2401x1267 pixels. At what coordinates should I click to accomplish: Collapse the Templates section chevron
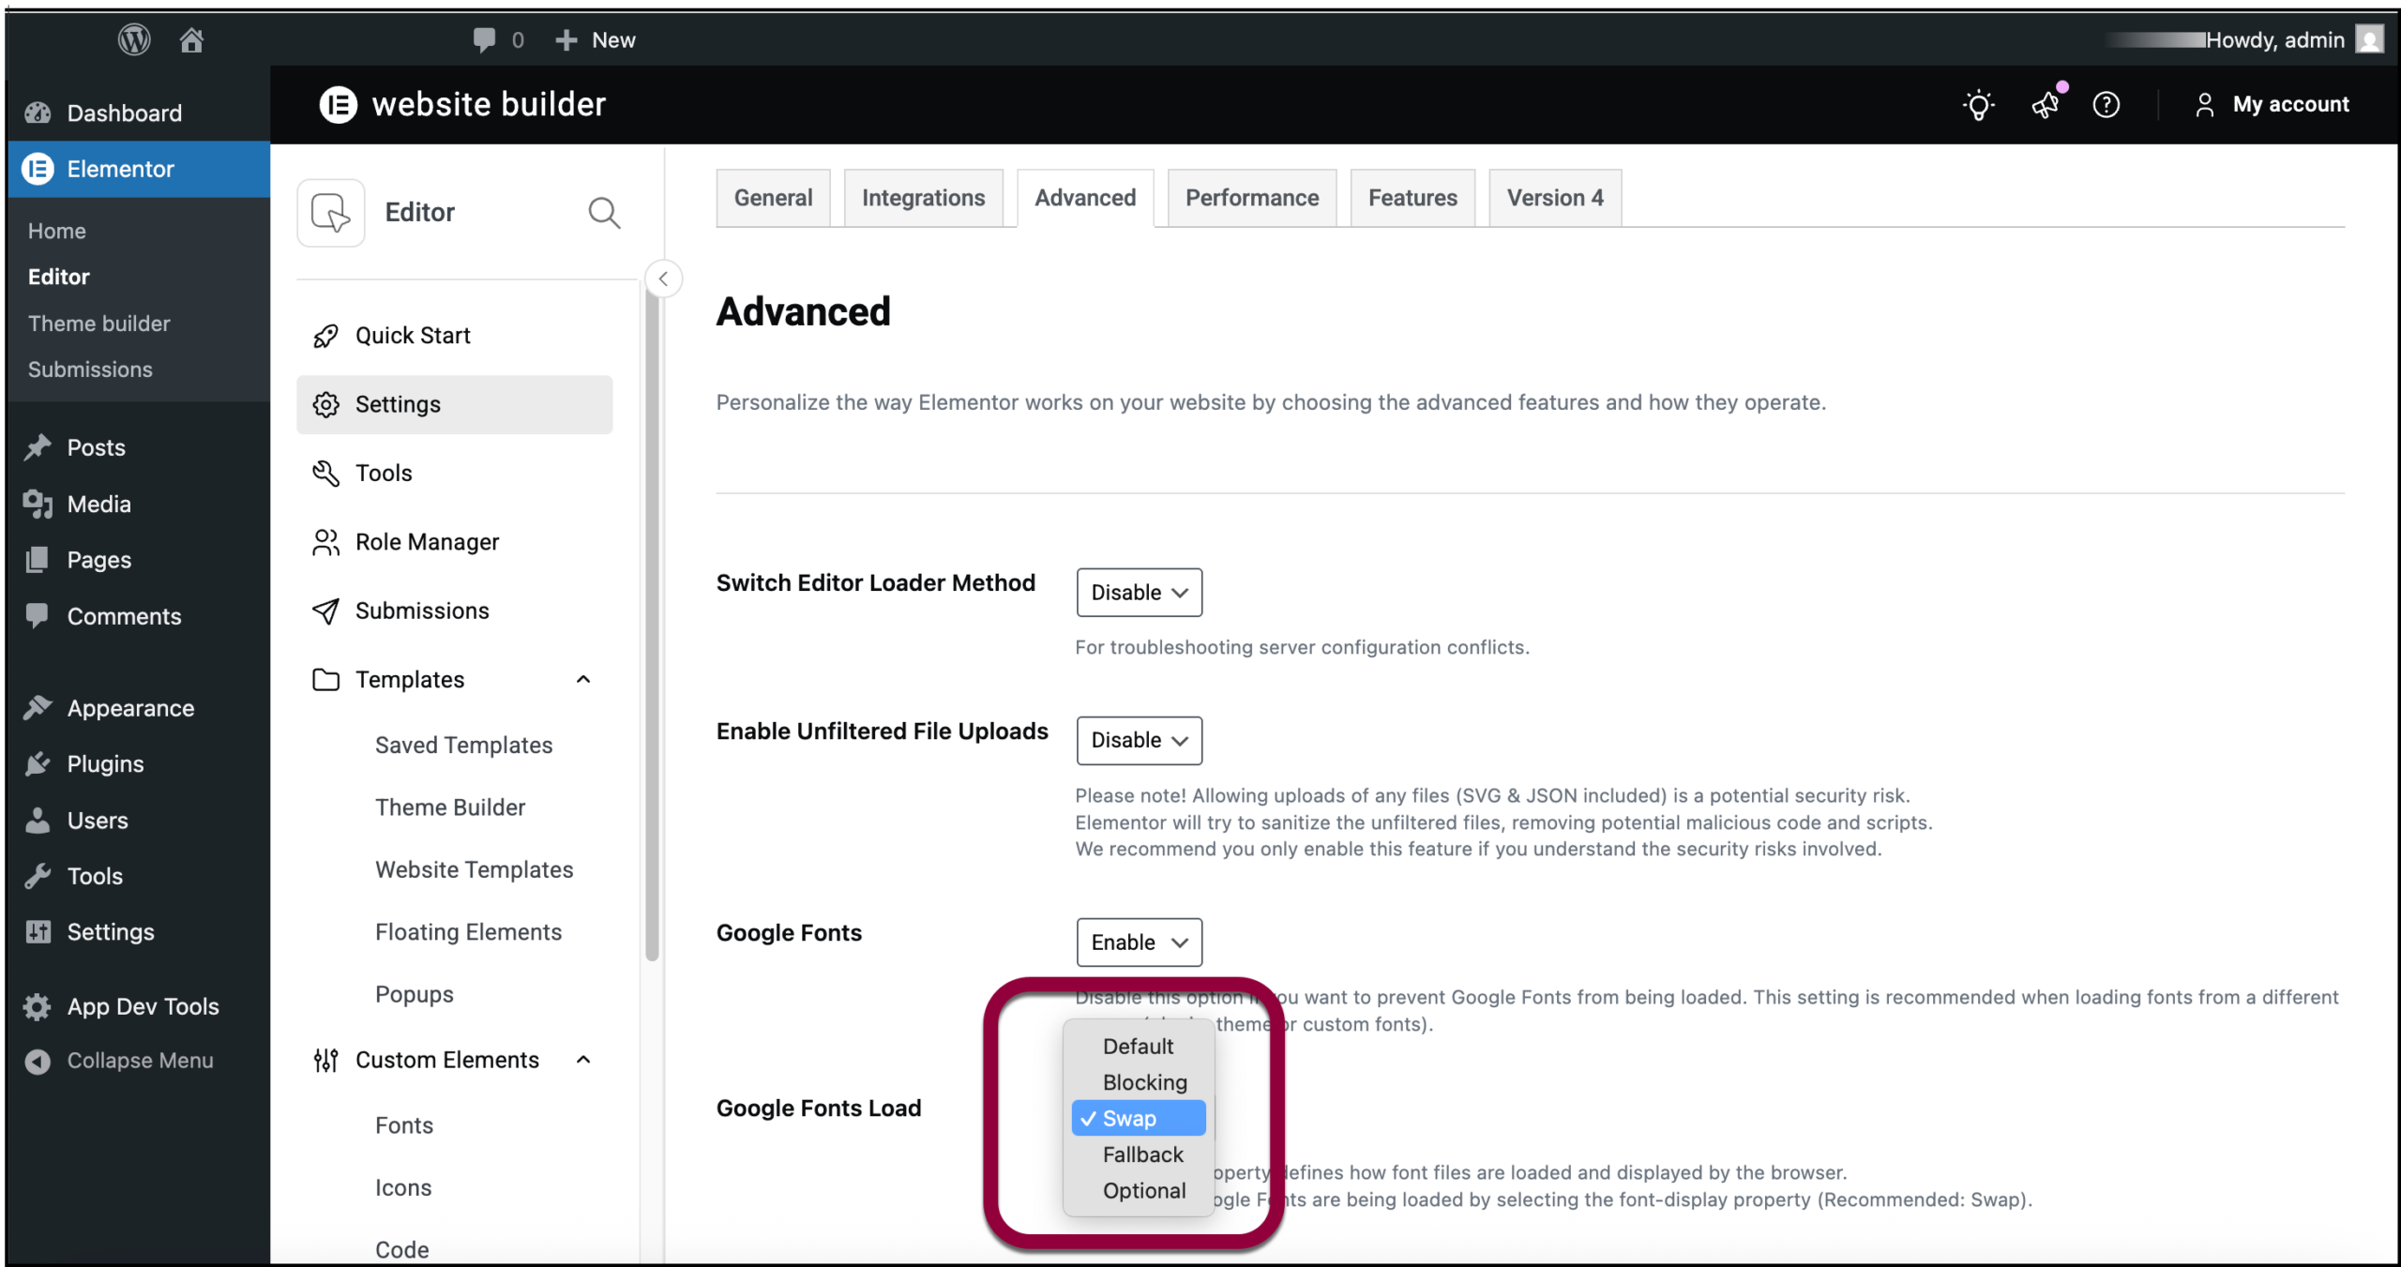coord(583,680)
